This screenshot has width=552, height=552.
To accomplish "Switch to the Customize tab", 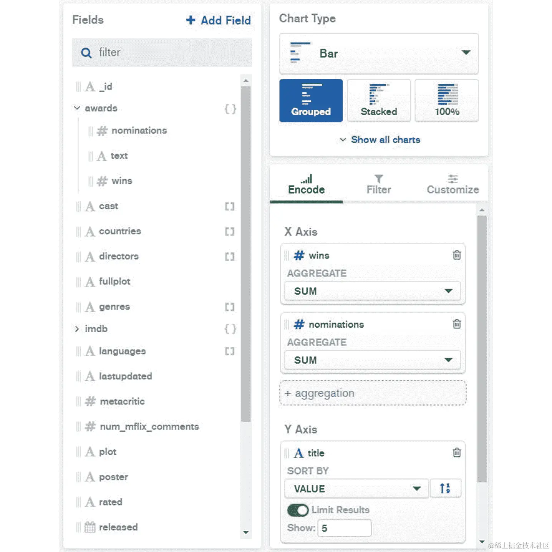I will (453, 185).
